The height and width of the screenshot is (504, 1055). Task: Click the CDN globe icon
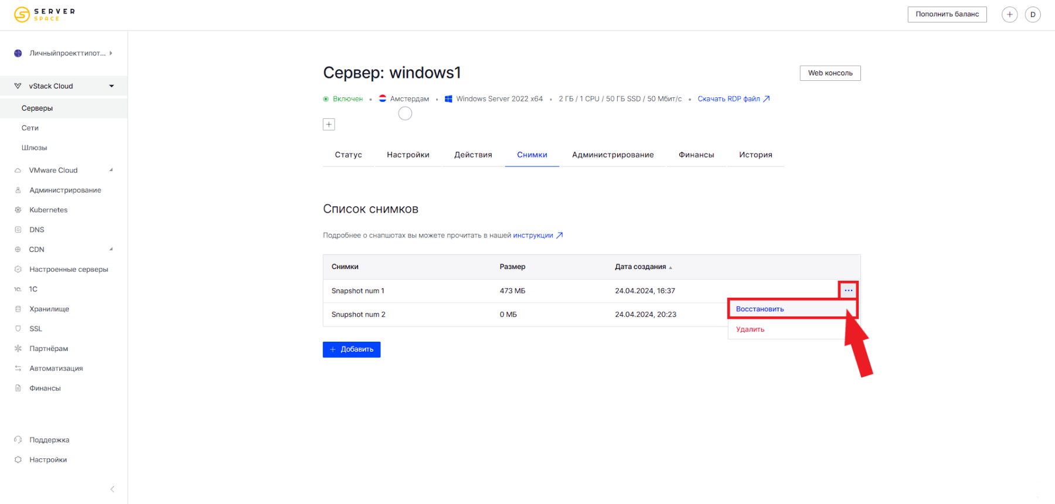18,250
